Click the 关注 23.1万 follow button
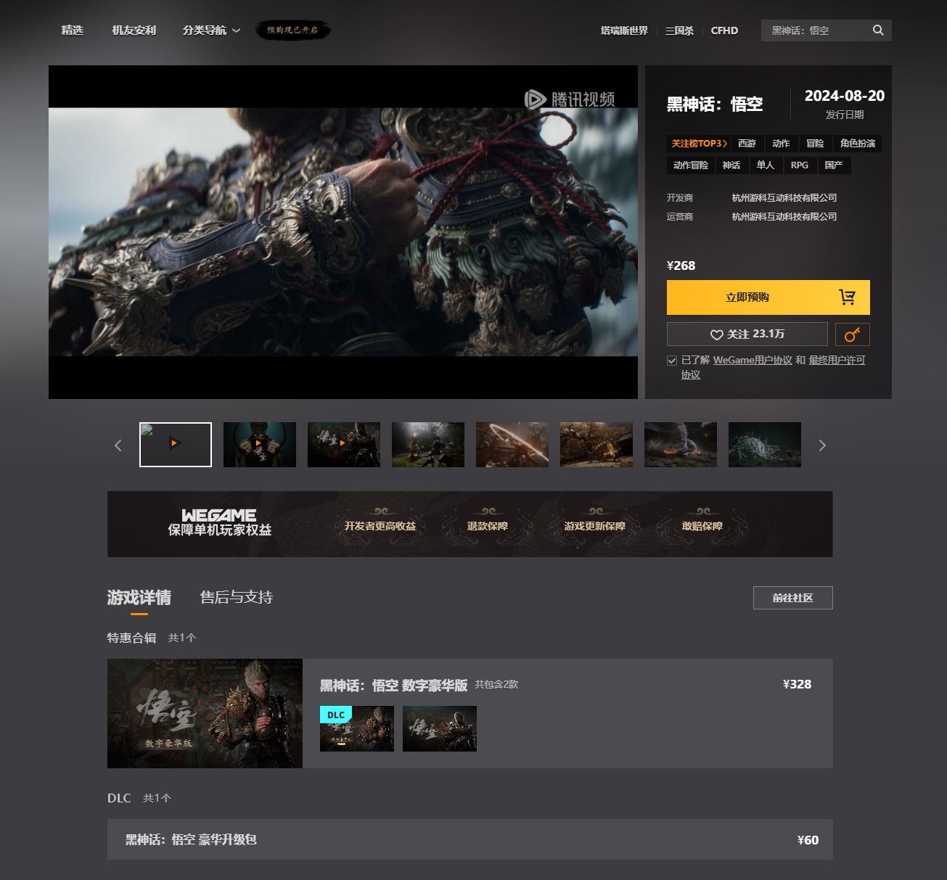Viewport: 947px width, 880px height. tap(747, 334)
